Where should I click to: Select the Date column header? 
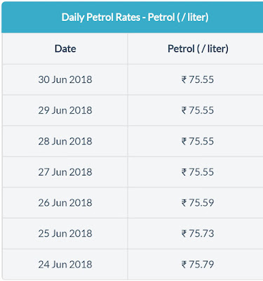click(65, 48)
